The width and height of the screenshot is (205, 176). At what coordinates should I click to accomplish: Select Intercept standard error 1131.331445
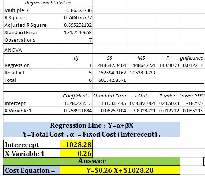pyautogui.click(x=110, y=103)
